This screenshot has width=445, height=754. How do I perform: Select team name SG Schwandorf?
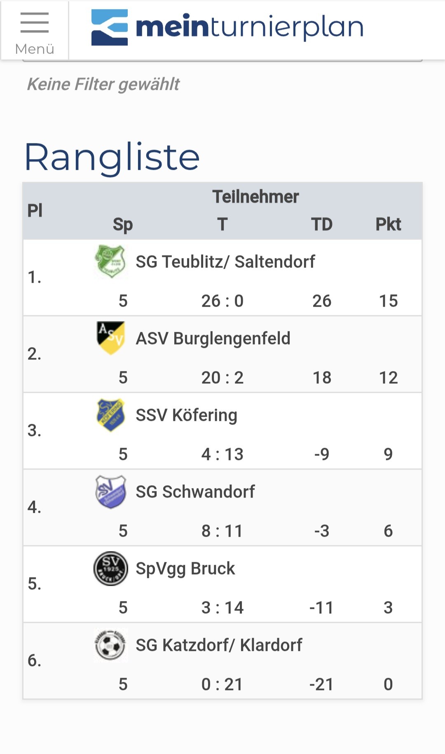[x=195, y=492]
